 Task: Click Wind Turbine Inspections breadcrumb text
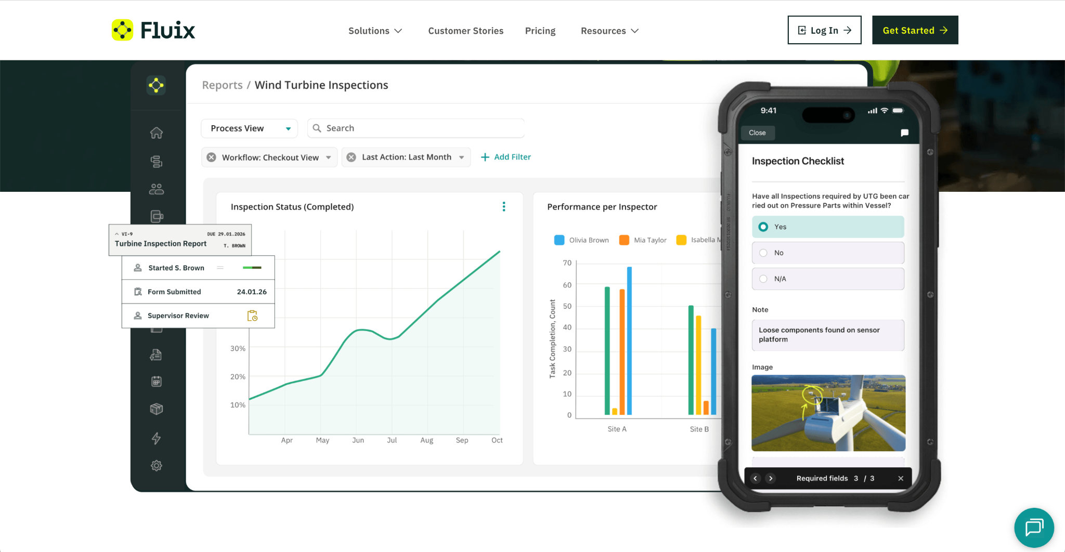point(321,85)
